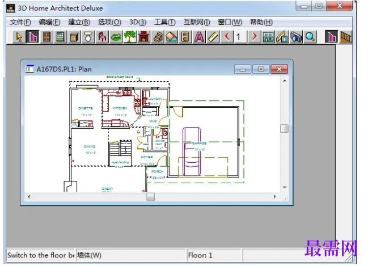Open the 工具(T) menu
Screen dimensions: 368x266
(x=165, y=22)
